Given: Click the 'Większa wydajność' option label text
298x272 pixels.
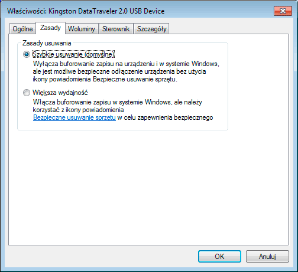Looking at the screenshot, I should click(x=60, y=93).
